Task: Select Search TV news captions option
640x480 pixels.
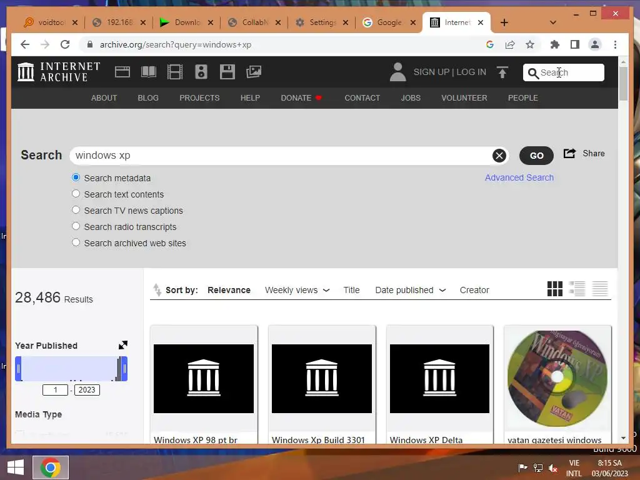Action: [x=76, y=210]
